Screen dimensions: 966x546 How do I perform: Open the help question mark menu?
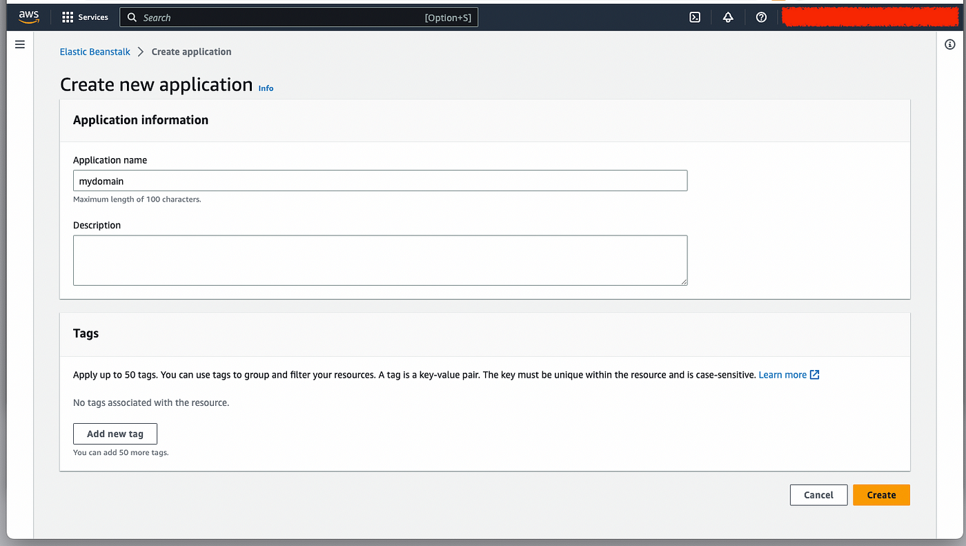coord(761,17)
